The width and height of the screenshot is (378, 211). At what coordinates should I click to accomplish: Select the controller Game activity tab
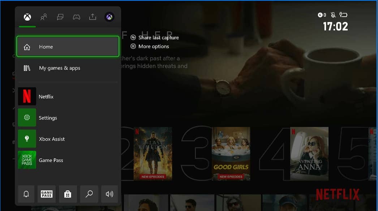tap(76, 17)
